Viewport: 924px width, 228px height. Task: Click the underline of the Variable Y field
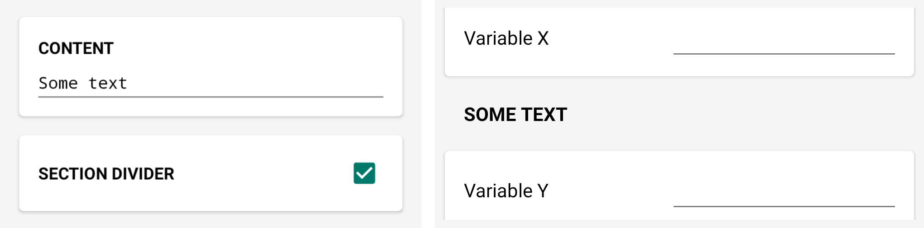coord(784,206)
